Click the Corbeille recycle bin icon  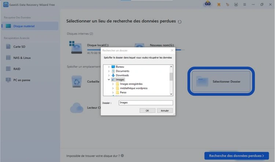tap(77, 81)
